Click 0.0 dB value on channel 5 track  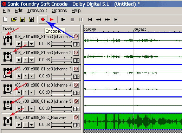[44, 108]
